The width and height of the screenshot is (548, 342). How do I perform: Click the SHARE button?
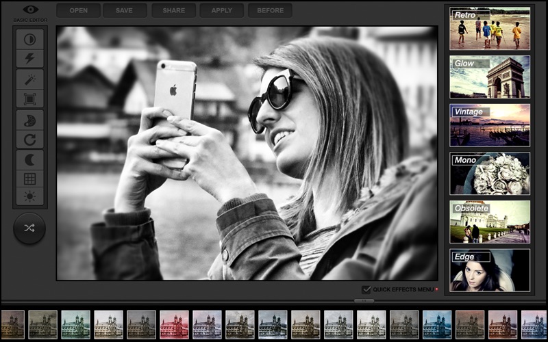coord(174,10)
